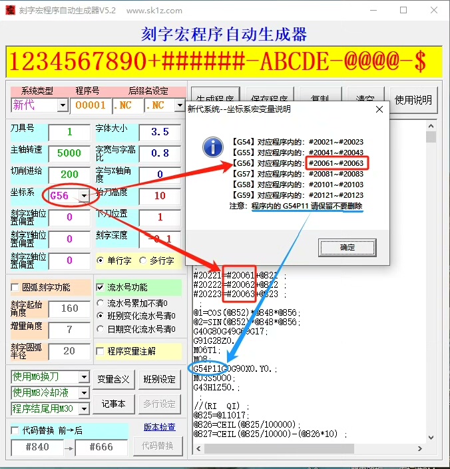Click the code line G91G28Z0.
450x469 pixels.
click(x=214, y=340)
